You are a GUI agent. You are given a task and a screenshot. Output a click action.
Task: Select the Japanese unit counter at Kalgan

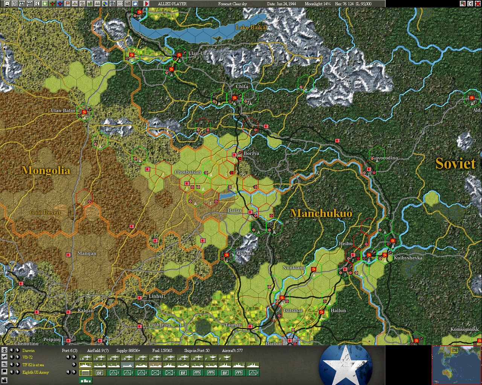(69, 312)
